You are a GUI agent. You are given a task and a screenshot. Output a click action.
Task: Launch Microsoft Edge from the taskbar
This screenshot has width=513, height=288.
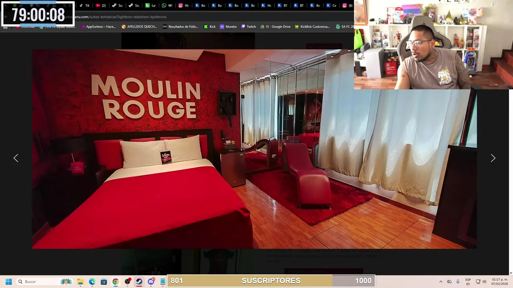(92, 282)
